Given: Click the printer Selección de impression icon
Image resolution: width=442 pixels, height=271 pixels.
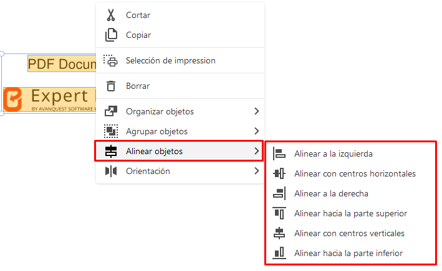Looking at the screenshot, I should click(x=110, y=60).
